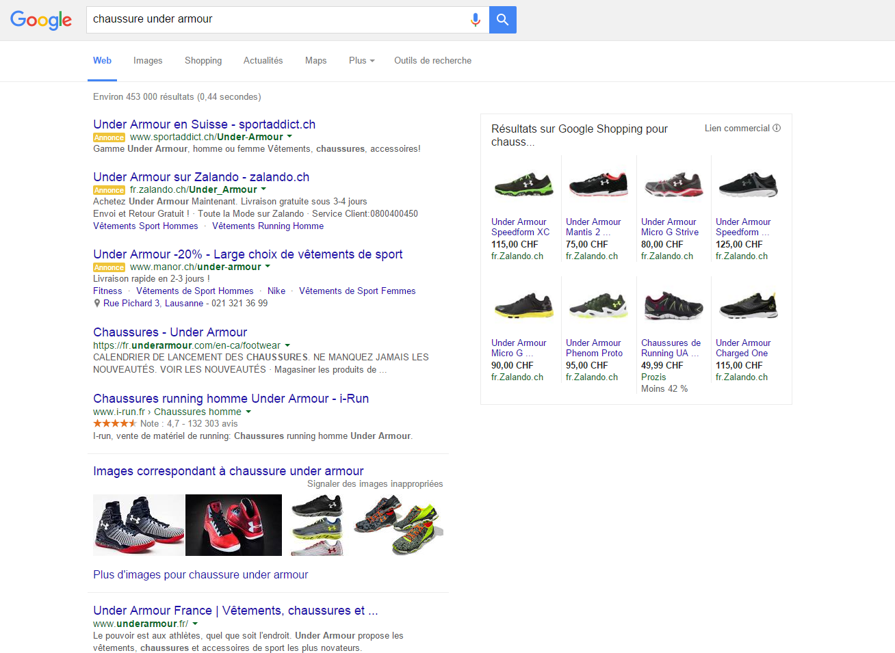
Task: Open the Actualités tab
Action: (x=263, y=60)
